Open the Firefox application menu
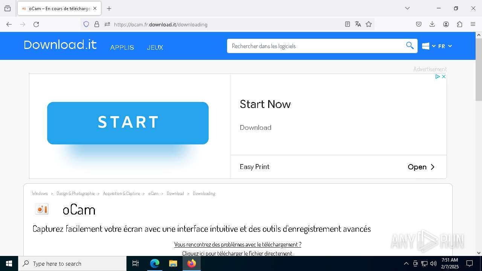 point(473,24)
